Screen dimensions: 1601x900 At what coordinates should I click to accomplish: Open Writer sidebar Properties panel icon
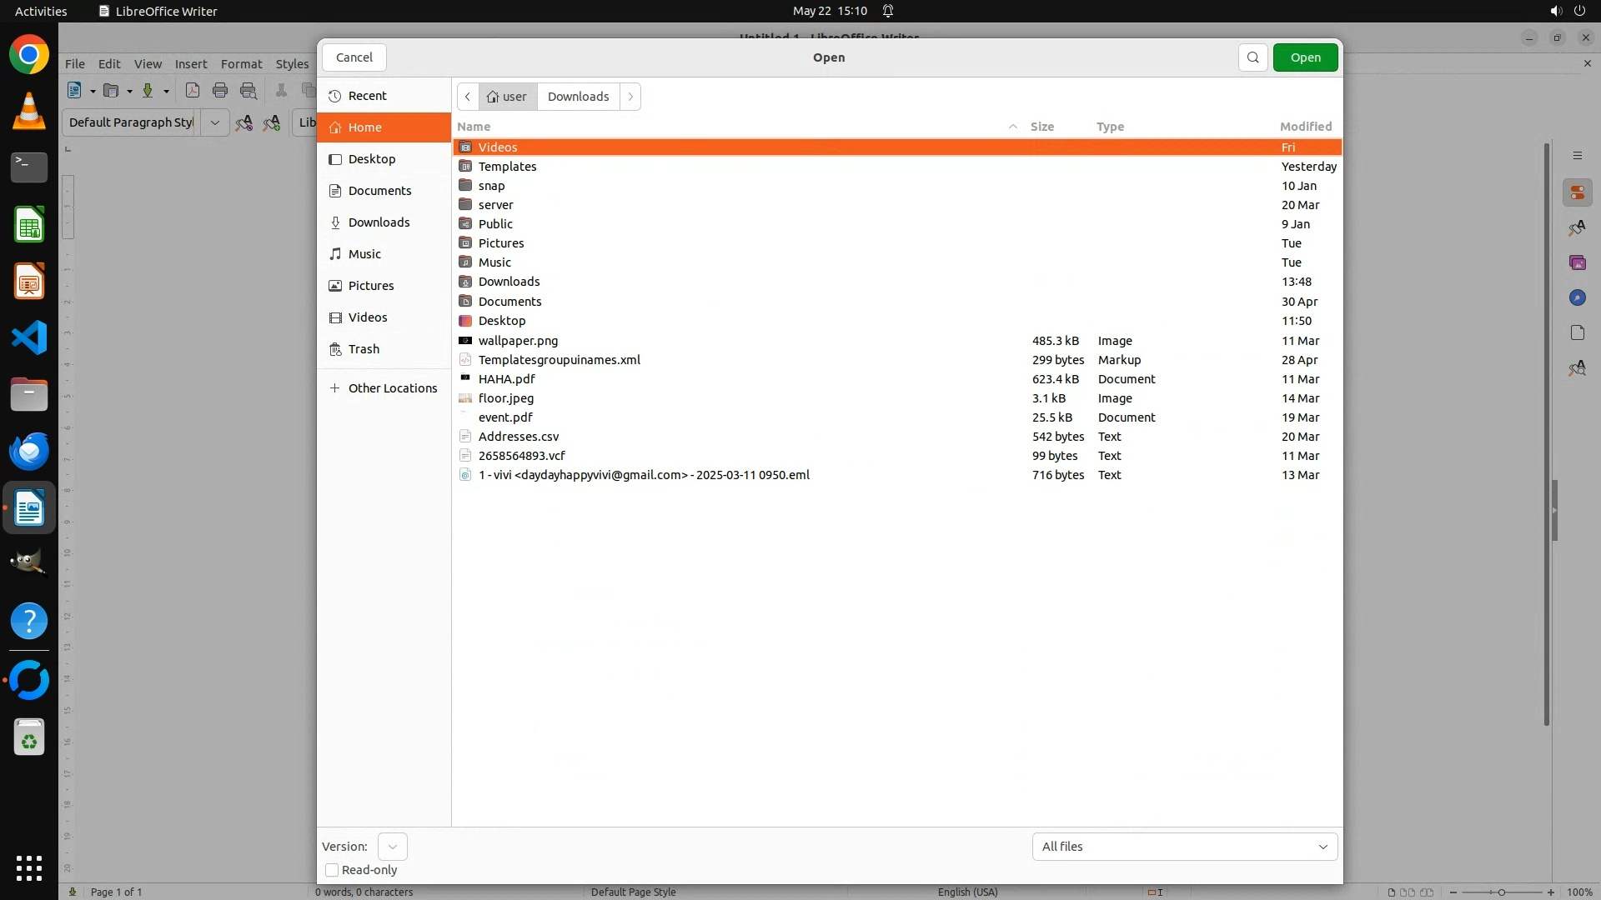1577,193
